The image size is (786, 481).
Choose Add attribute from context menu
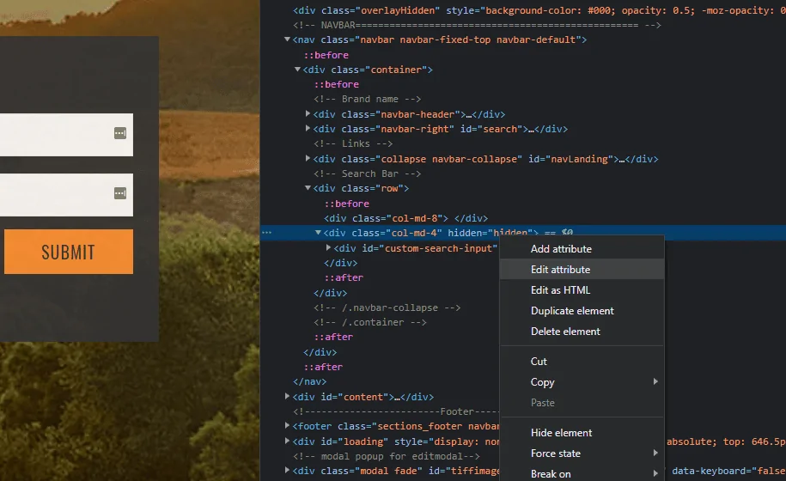point(582,249)
